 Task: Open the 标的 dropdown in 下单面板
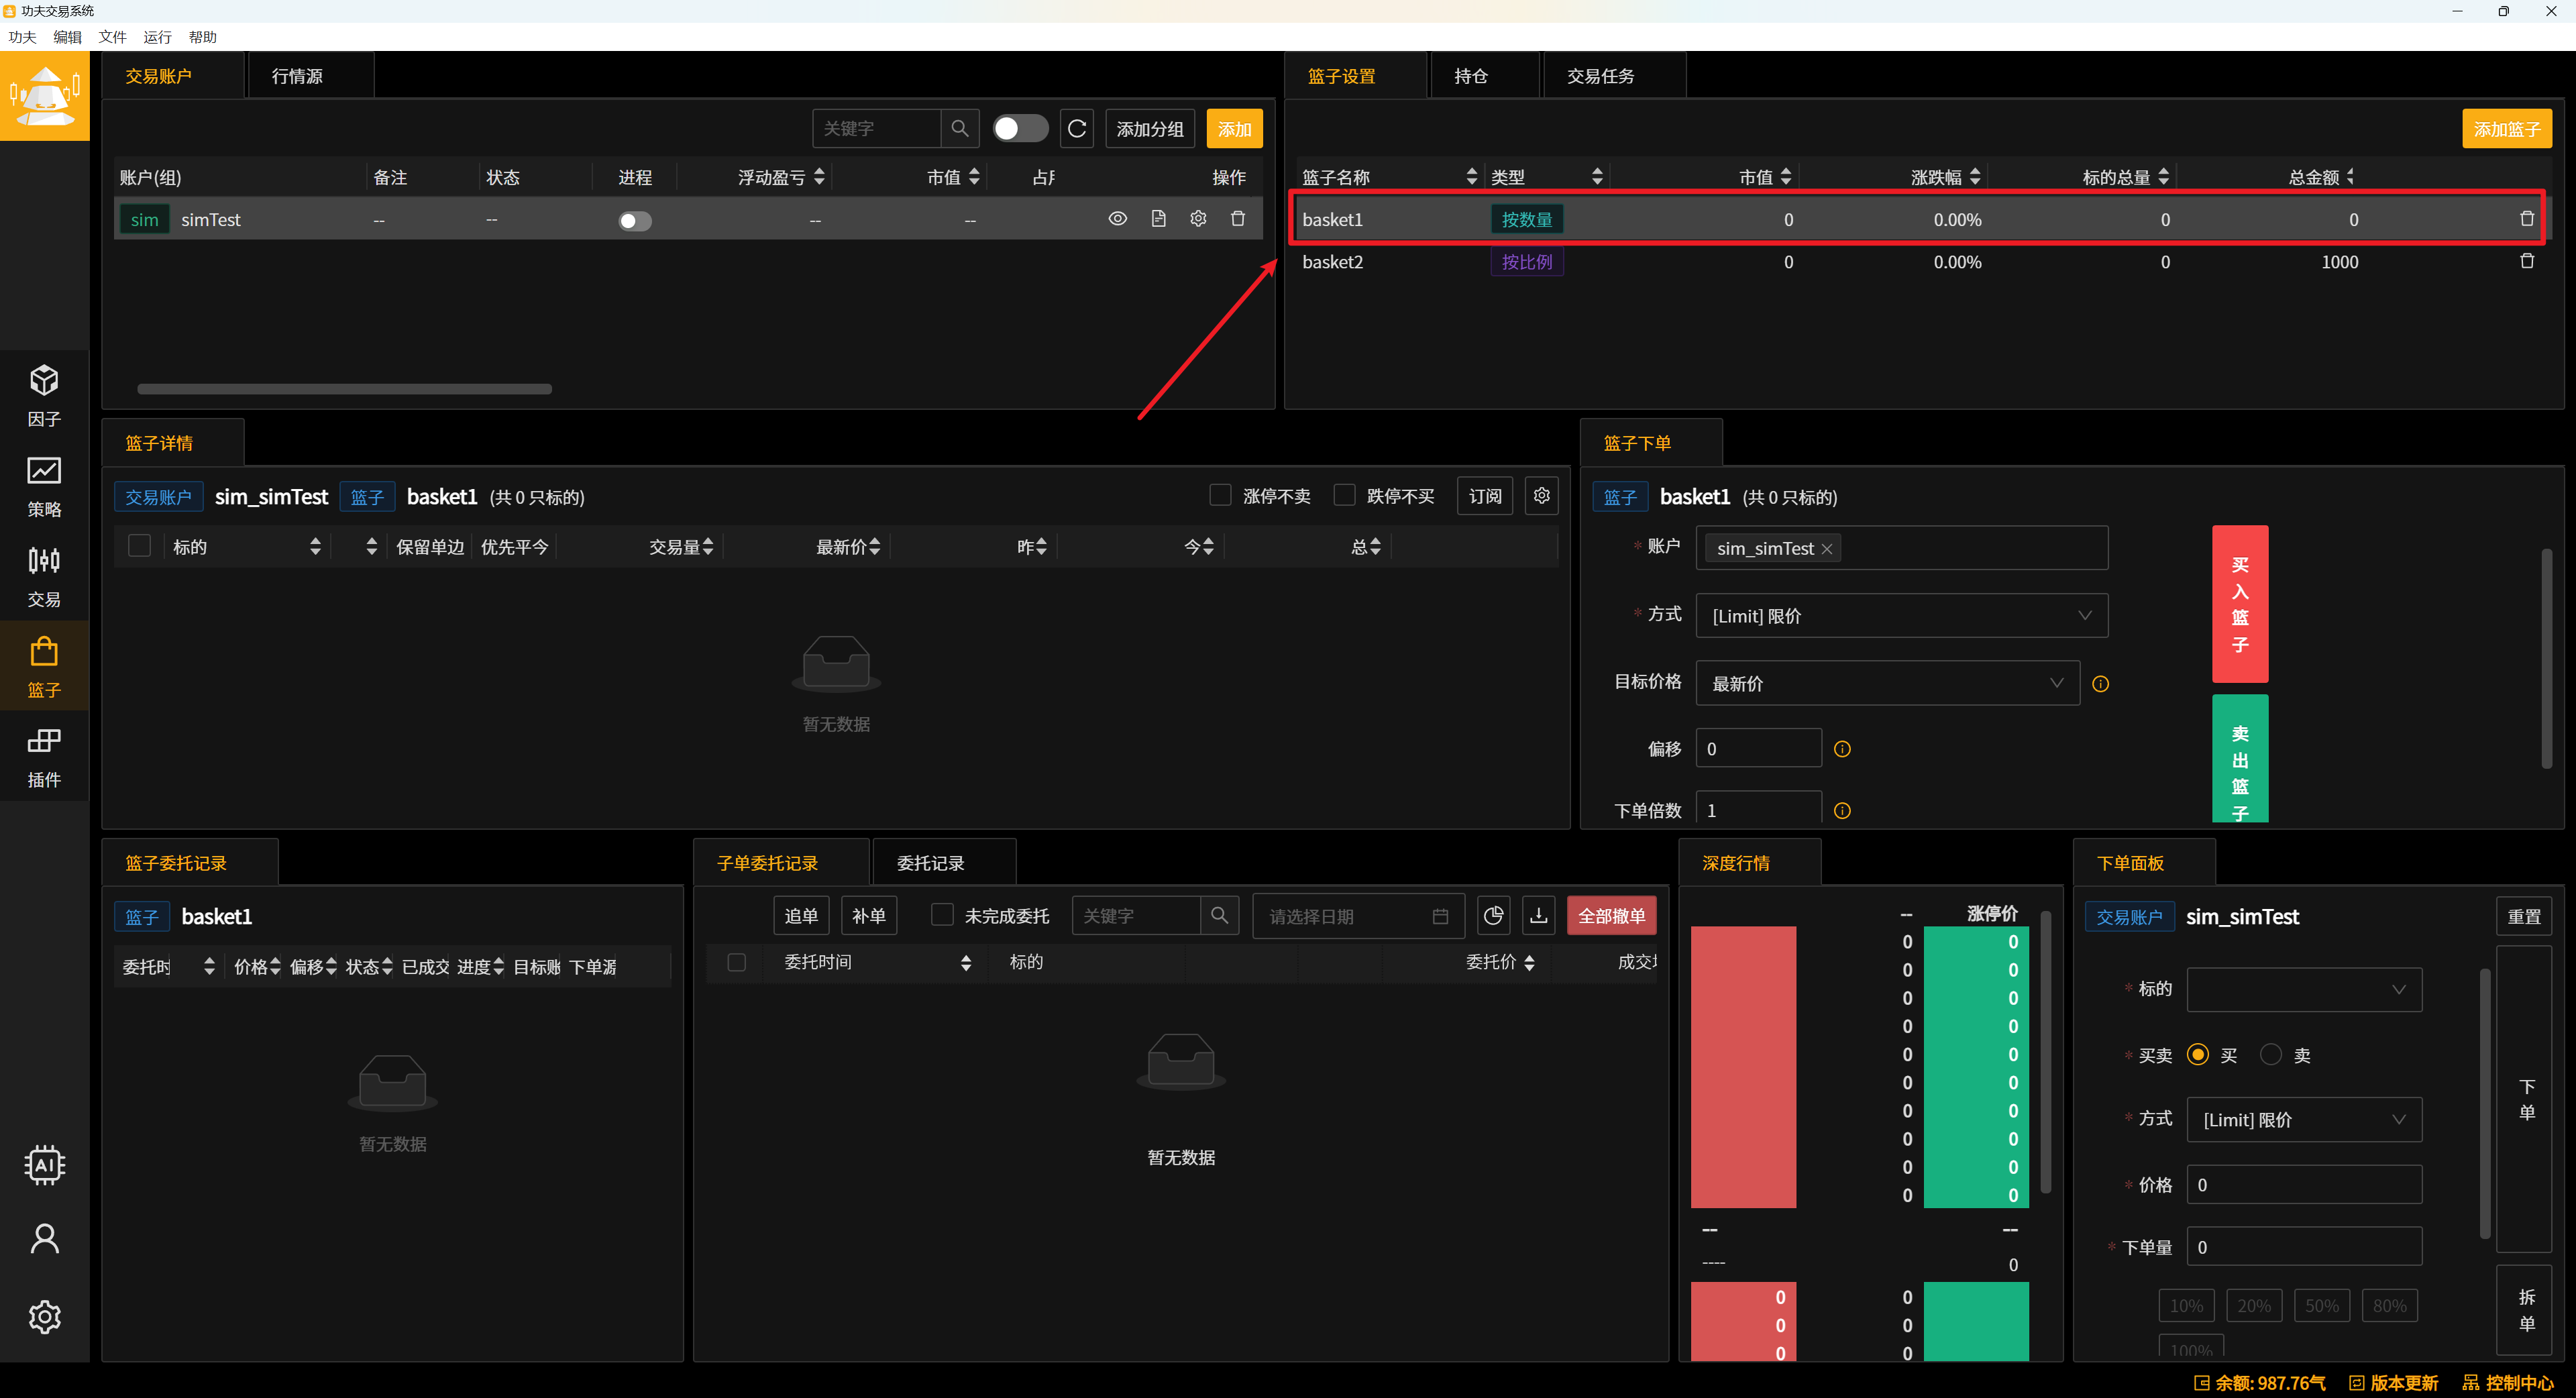pyautogui.click(x=2304, y=990)
